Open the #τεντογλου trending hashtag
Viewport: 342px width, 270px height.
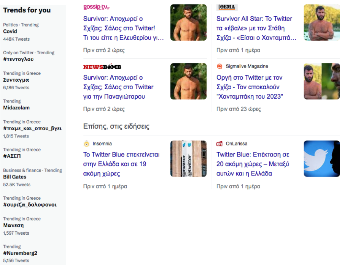18,59
